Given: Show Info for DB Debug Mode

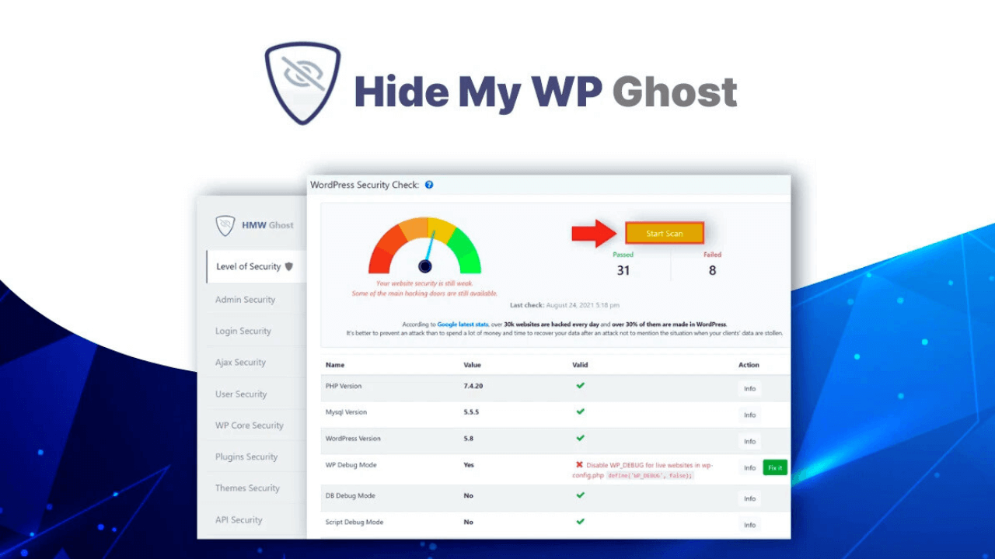Looking at the screenshot, I should tap(749, 499).
